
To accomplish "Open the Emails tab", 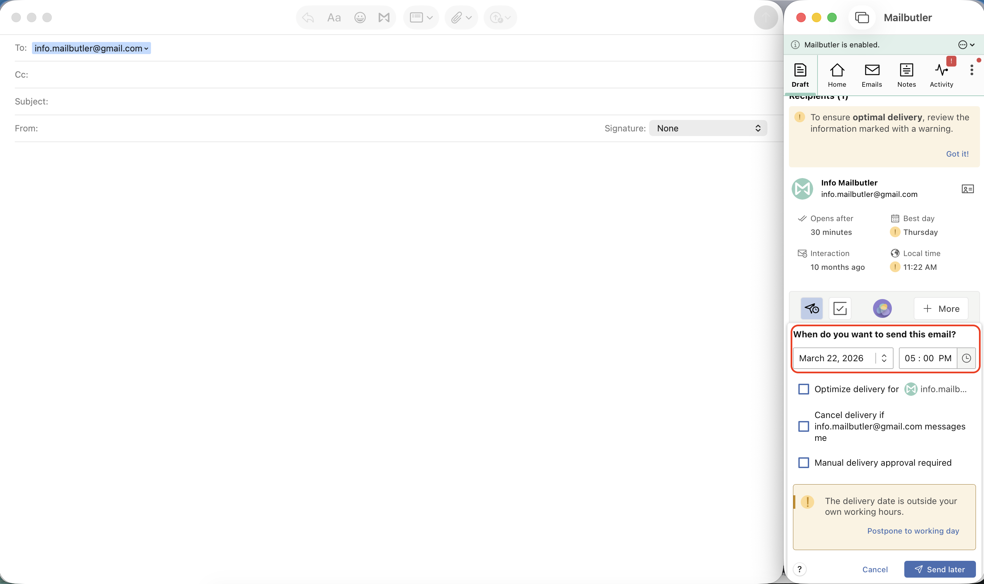I will [872, 75].
